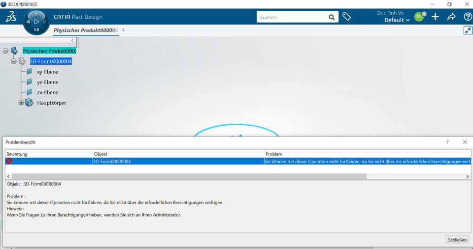473x249 pixels.
Task: Select Physisches Produkt root tree label
Action: (49, 51)
